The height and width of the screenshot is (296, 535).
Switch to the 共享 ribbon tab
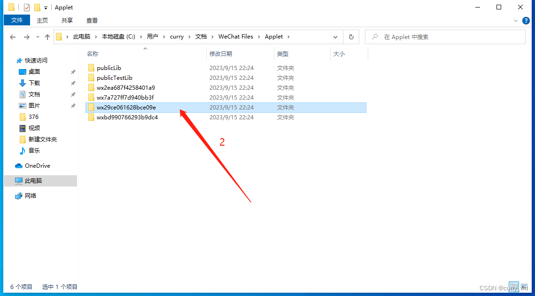[x=67, y=20]
